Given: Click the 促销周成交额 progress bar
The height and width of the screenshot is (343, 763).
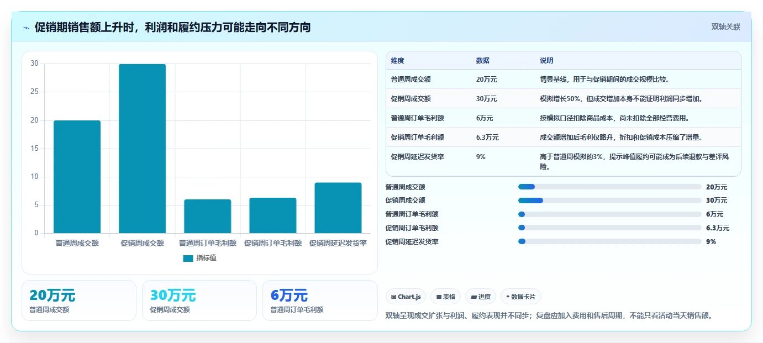Looking at the screenshot, I should coord(610,200).
